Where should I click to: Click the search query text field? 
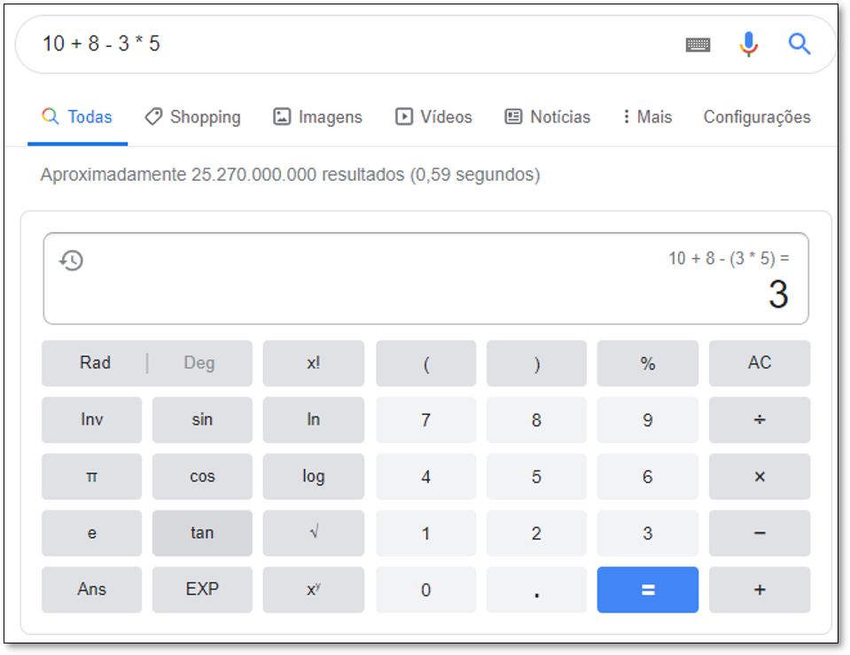355,43
